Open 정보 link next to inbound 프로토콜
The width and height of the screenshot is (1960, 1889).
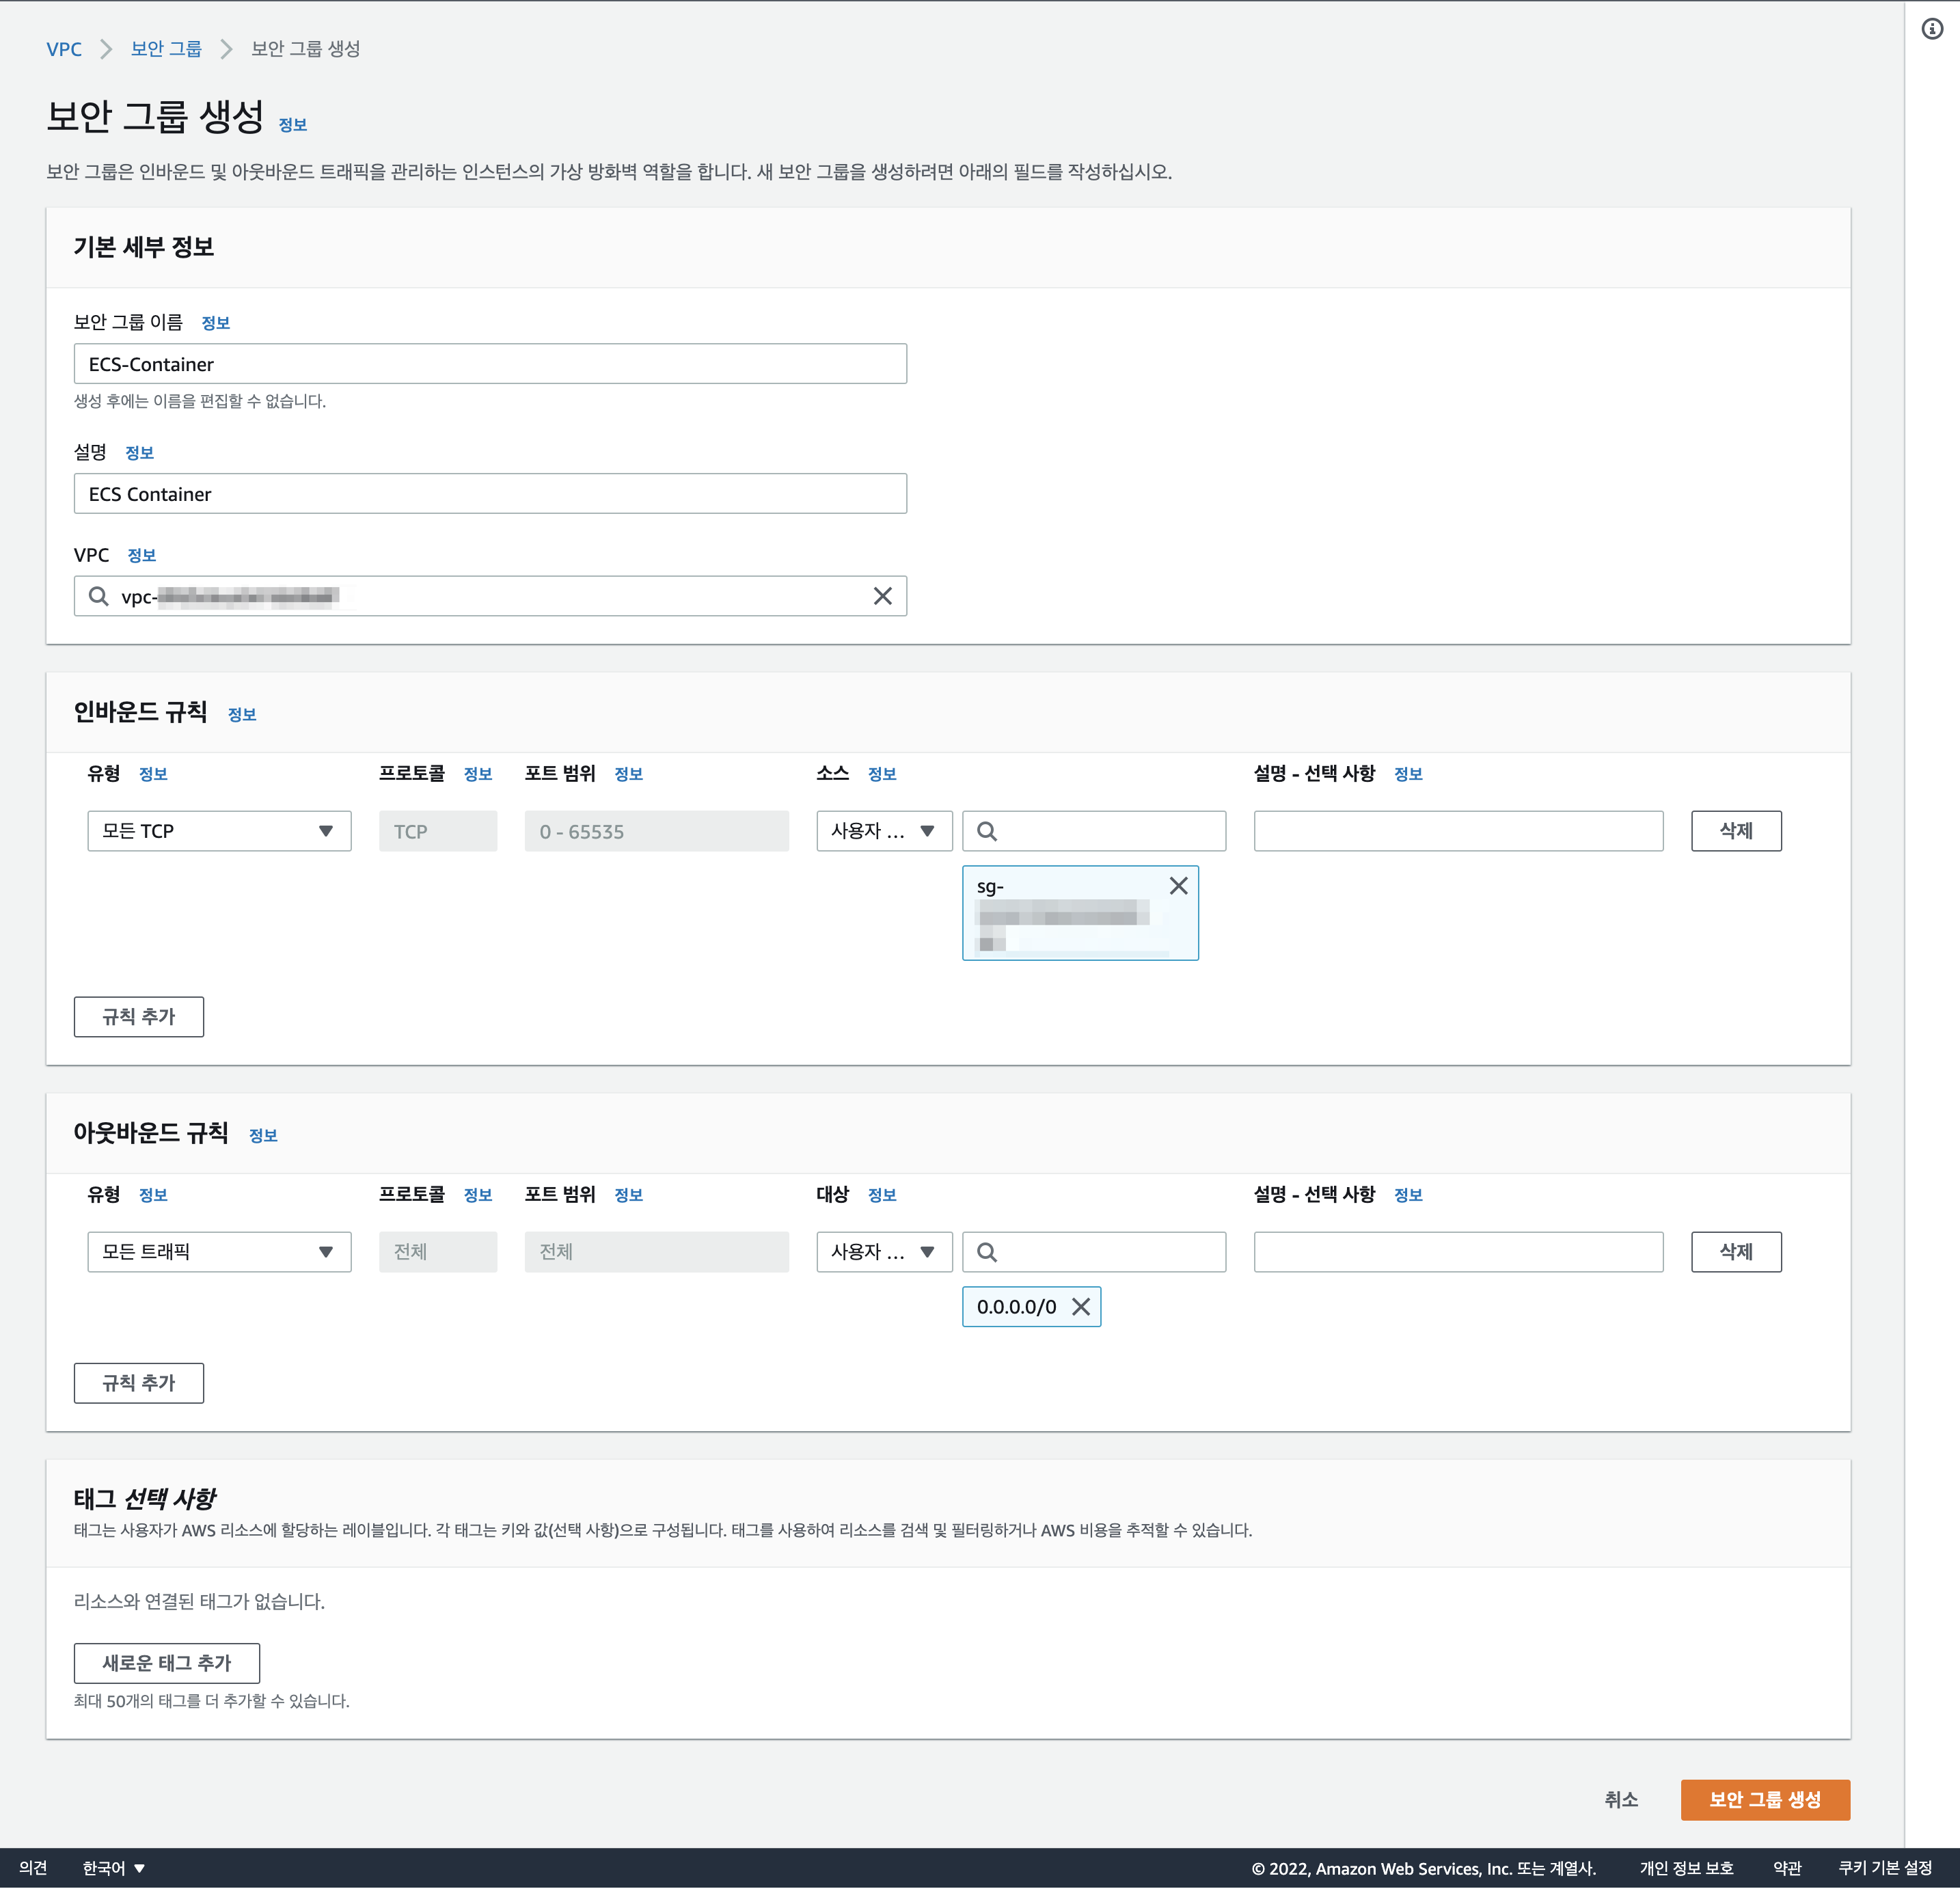[478, 774]
